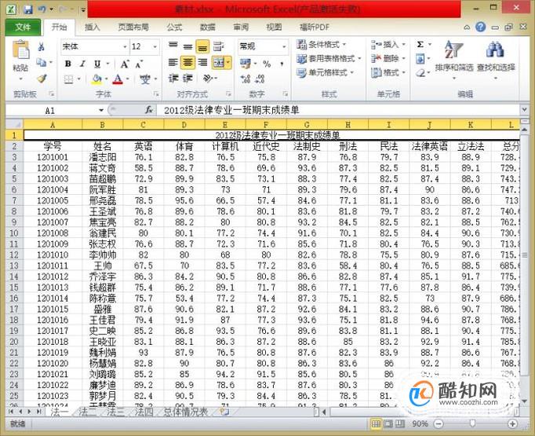Toggle middle vertical align button
The width and height of the screenshot is (535, 436).
click(187, 46)
